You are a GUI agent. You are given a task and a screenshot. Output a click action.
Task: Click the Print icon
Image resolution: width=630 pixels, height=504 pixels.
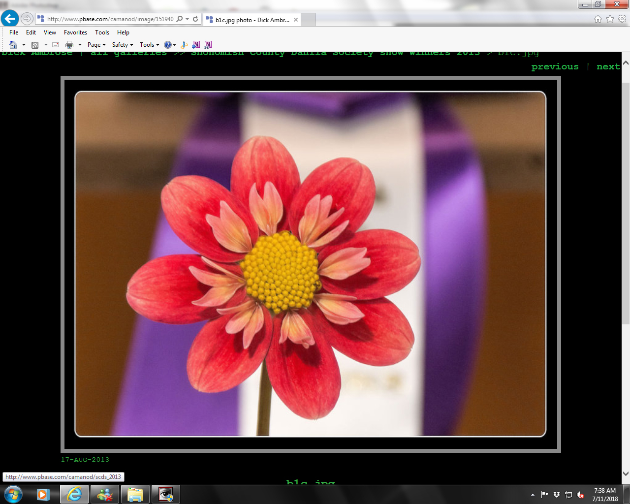(x=69, y=45)
